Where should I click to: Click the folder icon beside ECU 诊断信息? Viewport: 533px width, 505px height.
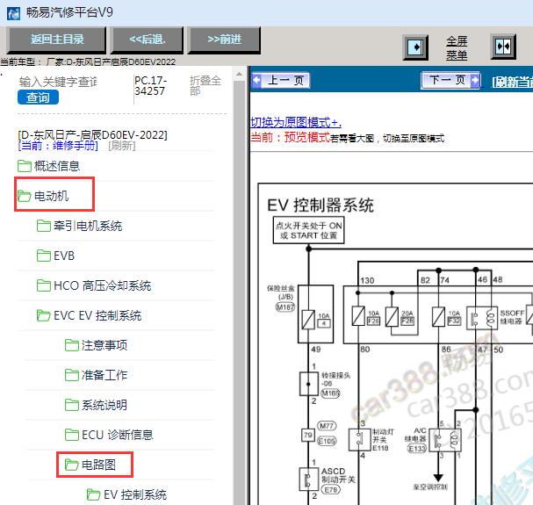[x=72, y=435]
